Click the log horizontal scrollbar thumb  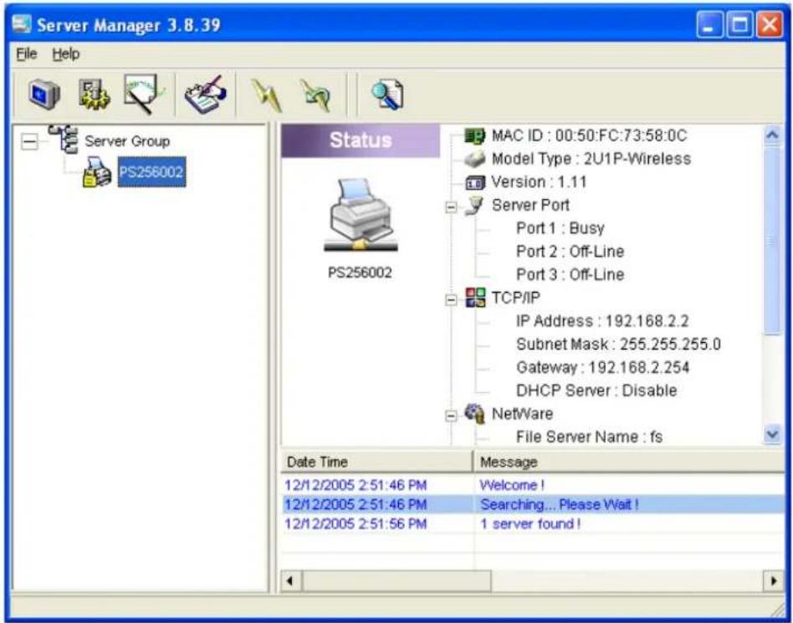[396, 580]
